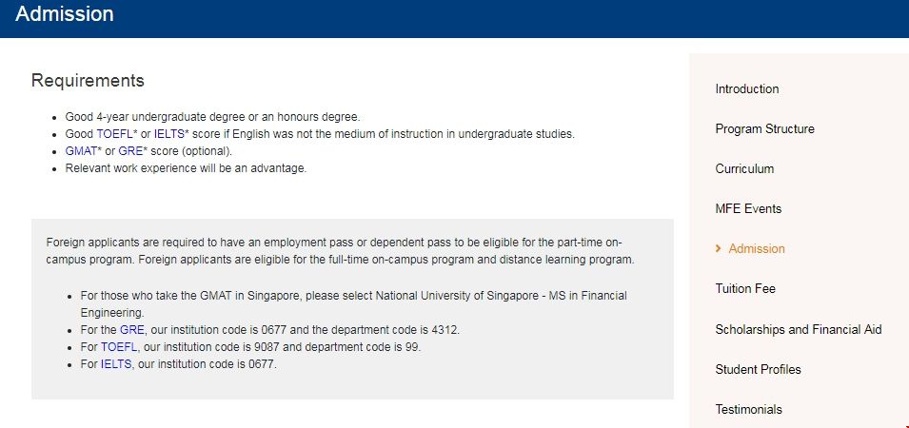The image size is (909, 428).
Task: Navigate to the Tuition Fee page
Action: tap(745, 289)
